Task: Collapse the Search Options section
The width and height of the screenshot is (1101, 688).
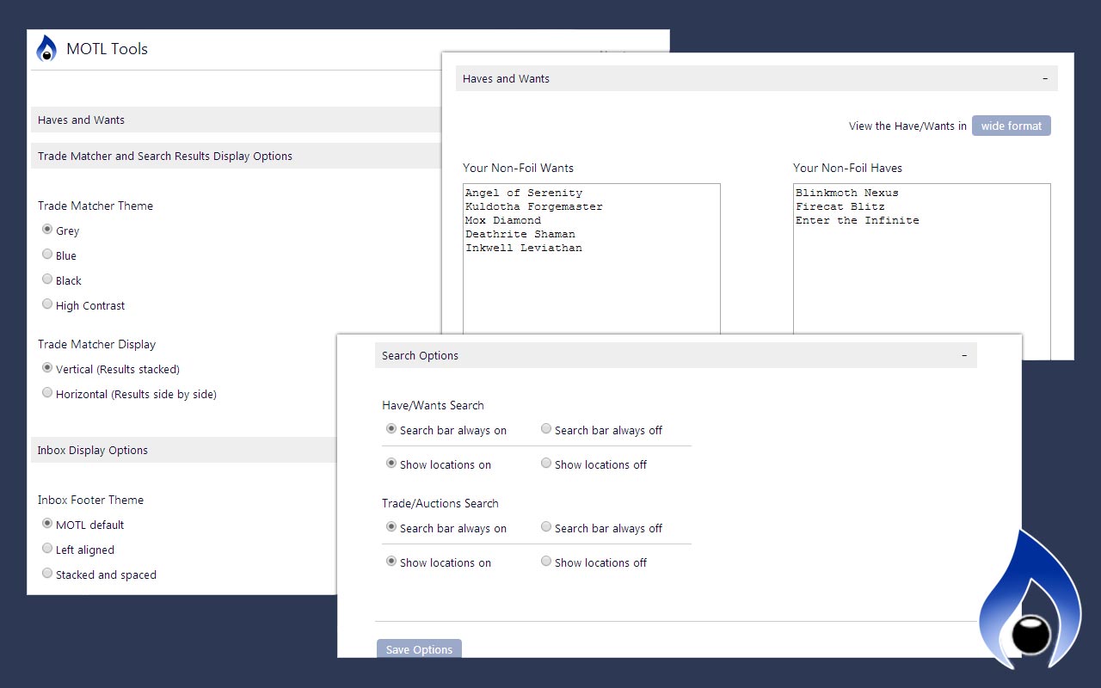Action: (x=964, y=355)
